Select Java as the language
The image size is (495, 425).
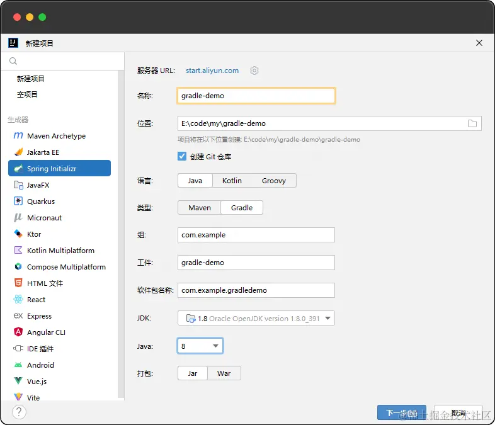[x=195, y=181]
